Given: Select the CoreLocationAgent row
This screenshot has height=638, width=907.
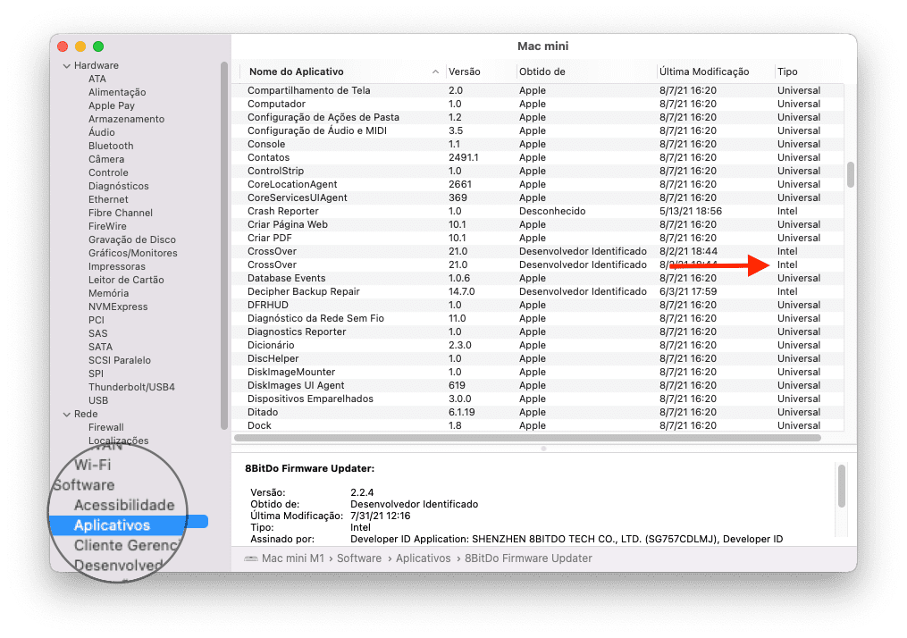Looking at the screenshot, I should coord(537,184).
